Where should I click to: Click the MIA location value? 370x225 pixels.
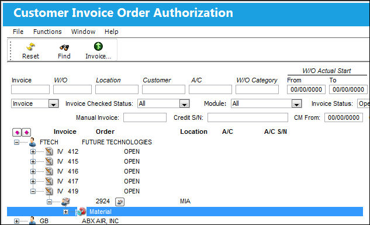(x=185, y=201)
